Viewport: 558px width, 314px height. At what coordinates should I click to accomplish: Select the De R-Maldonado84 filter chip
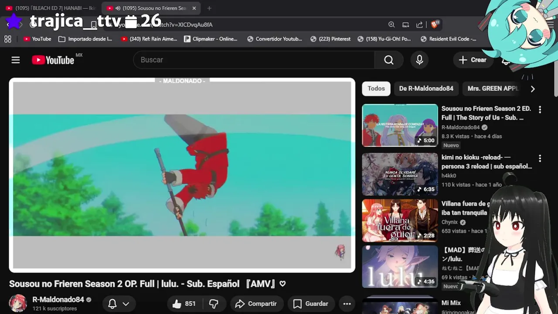tap(426, 89)
